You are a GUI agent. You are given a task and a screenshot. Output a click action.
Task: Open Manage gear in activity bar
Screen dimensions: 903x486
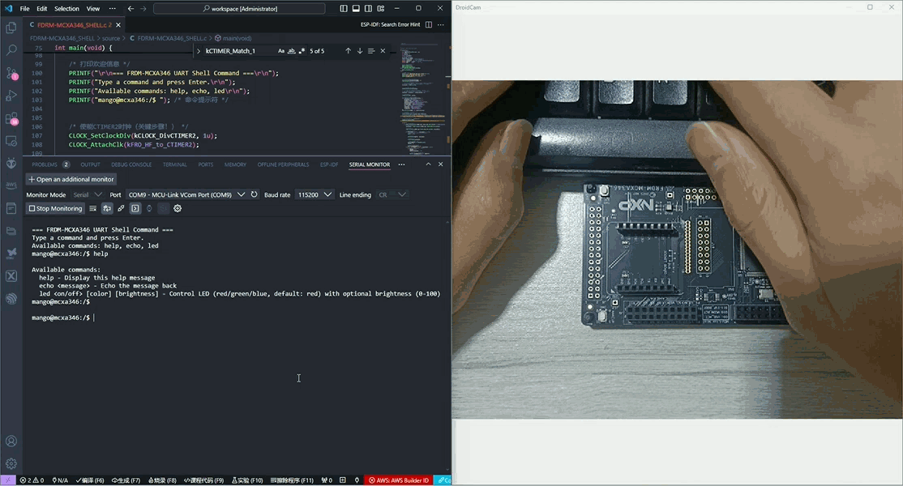[x=11, y=464]
